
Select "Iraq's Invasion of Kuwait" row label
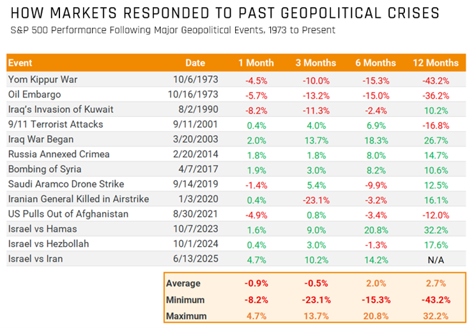pyautogui.click(x=61, y=109)
